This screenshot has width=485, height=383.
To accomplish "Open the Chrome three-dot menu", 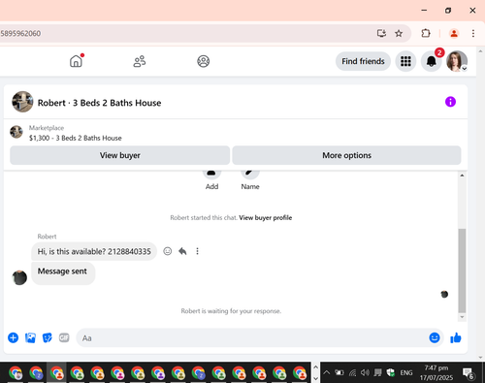I will point(473,33).
